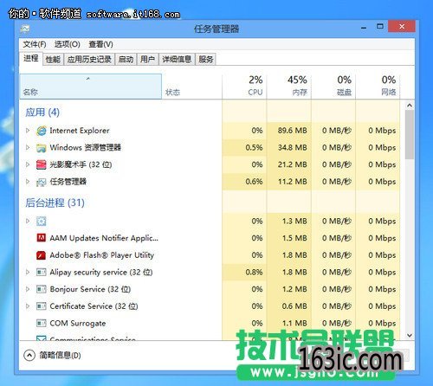Image resolution: width=433 pixels, height=386 pixels.
Task: Click the 34.8 MB memory value
Action: 293,147
